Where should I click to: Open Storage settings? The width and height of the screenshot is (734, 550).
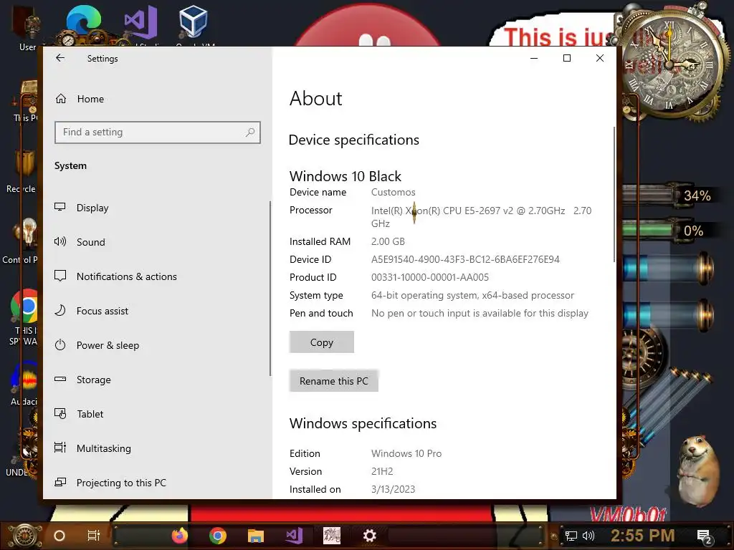pos(94,380)
